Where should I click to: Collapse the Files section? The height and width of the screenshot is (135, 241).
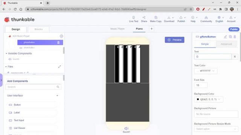pos(6,67)
